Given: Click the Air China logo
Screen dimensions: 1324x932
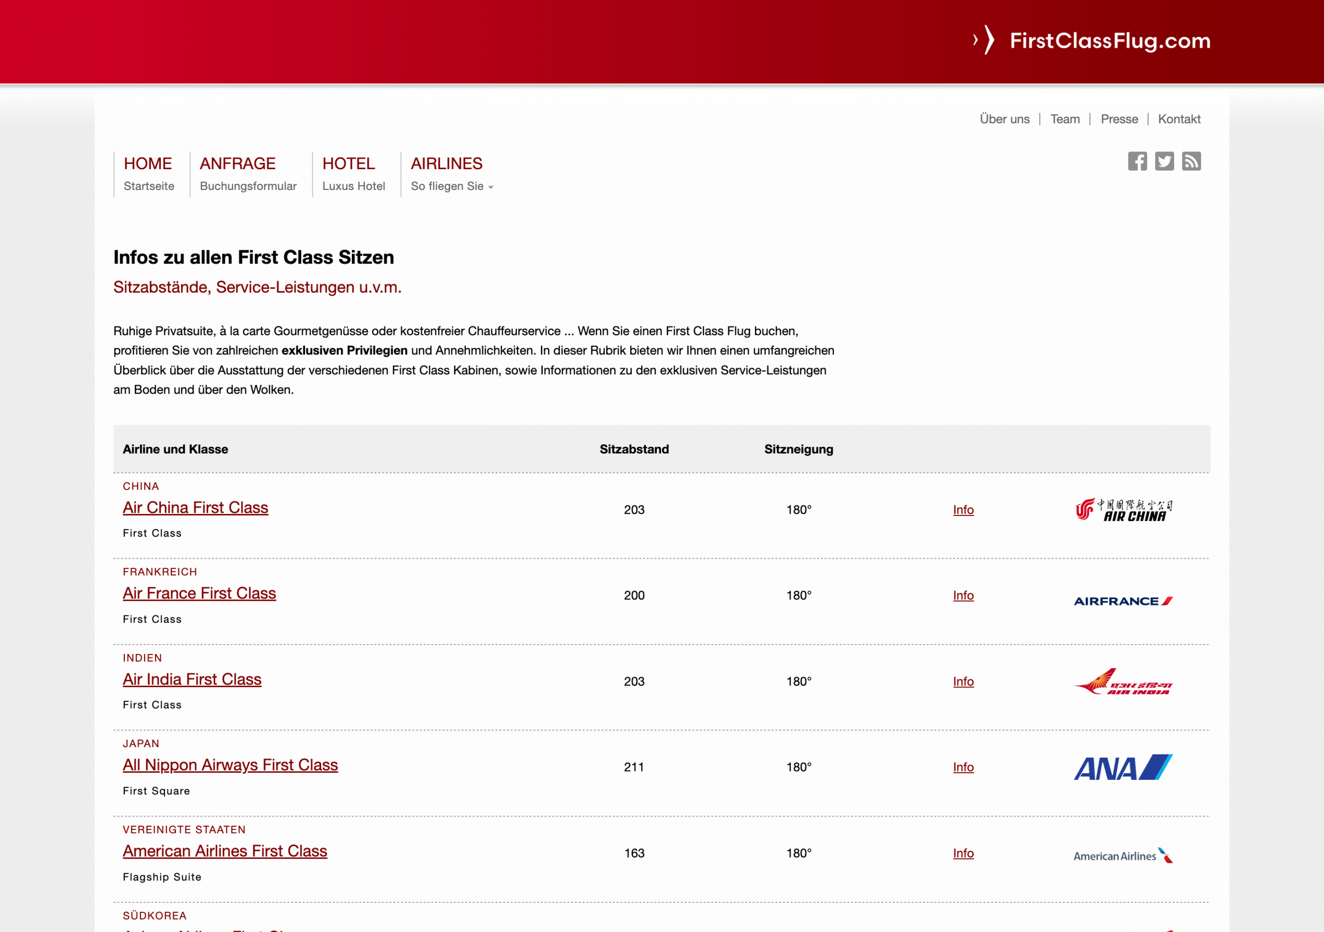Looking at the screenshot, I should coord(1123,510).
